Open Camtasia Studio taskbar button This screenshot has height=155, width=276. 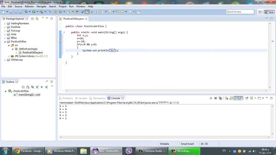coord(151,151)
